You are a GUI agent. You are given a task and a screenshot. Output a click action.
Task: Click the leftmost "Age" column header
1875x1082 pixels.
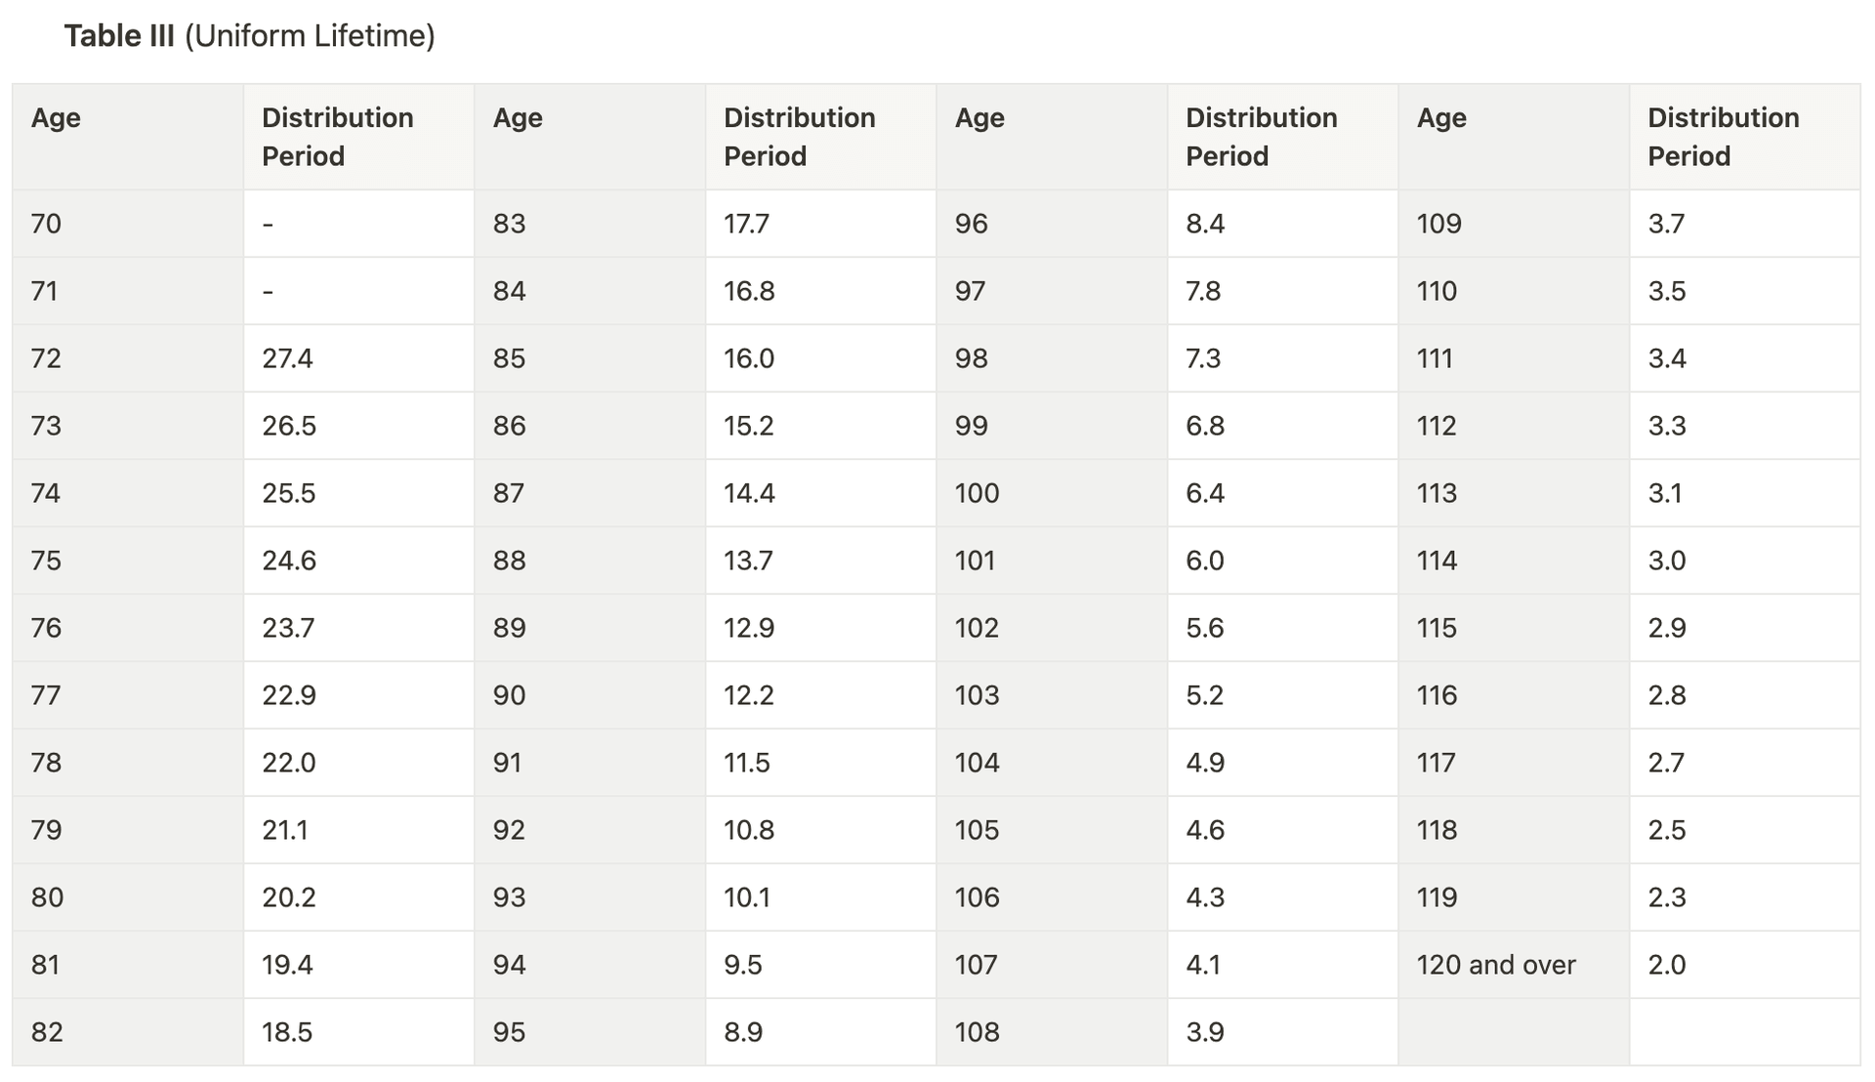coord(56,118)
